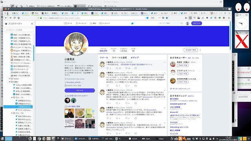Image resolution: width=251 pixels, height=141 pixels.
Task: Open first tweet's dropdown chevron
Action: pos(164,62)
